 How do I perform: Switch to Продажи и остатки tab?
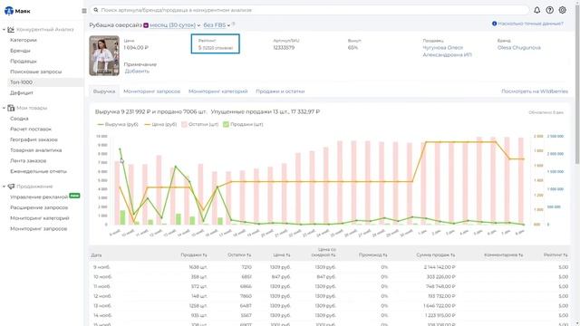[x=280, y=91]
